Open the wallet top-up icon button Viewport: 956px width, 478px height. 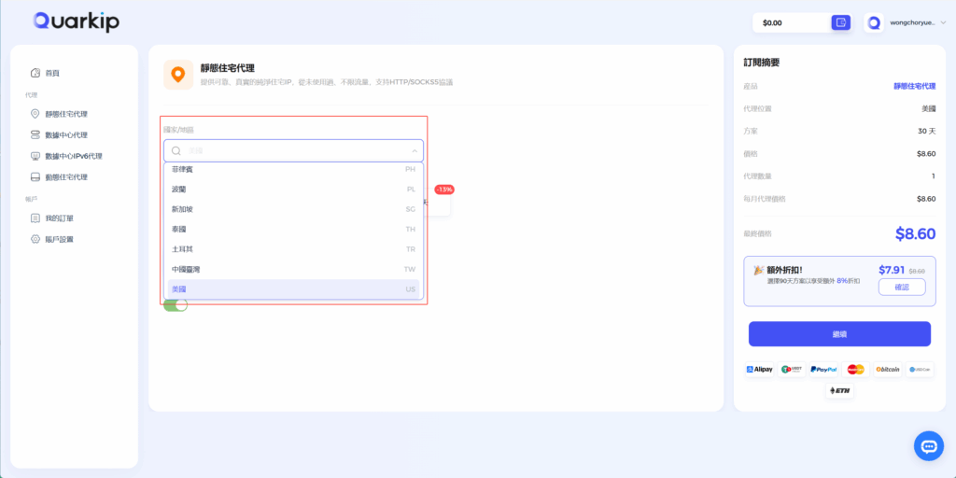pyautogui.click(x=841, y=22)
